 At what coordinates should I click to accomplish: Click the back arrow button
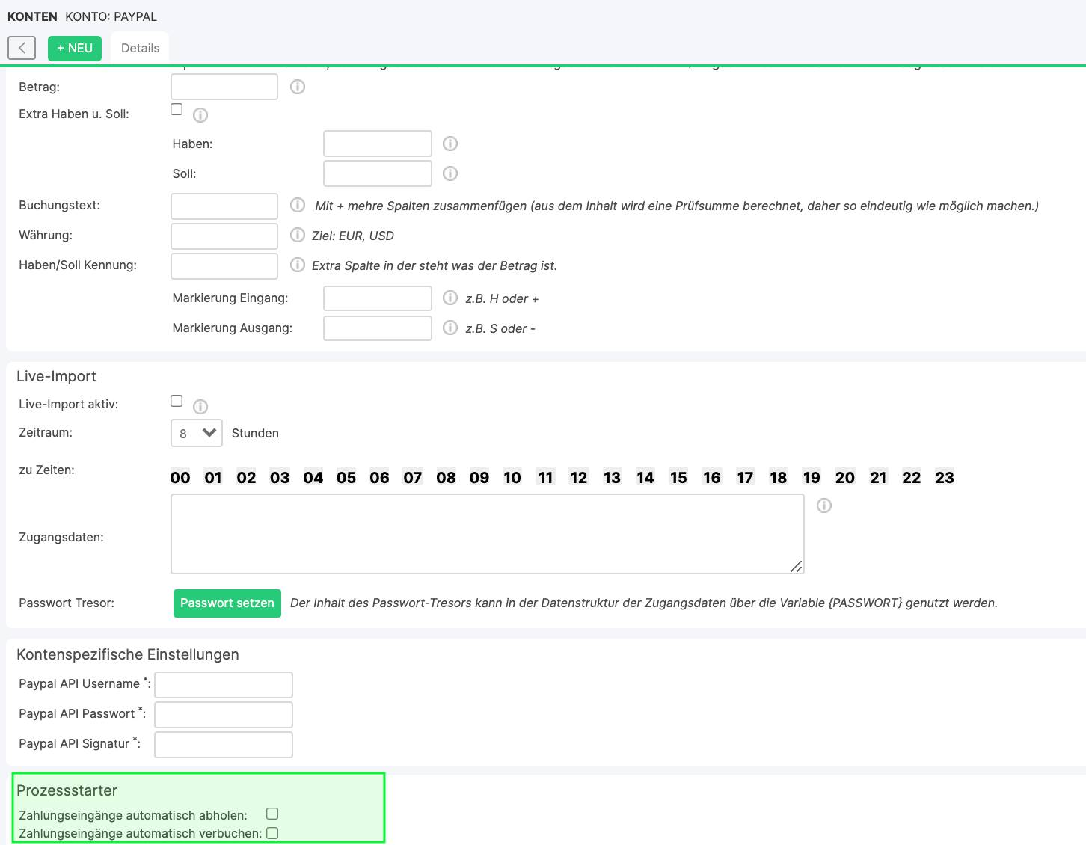[22, 48]
